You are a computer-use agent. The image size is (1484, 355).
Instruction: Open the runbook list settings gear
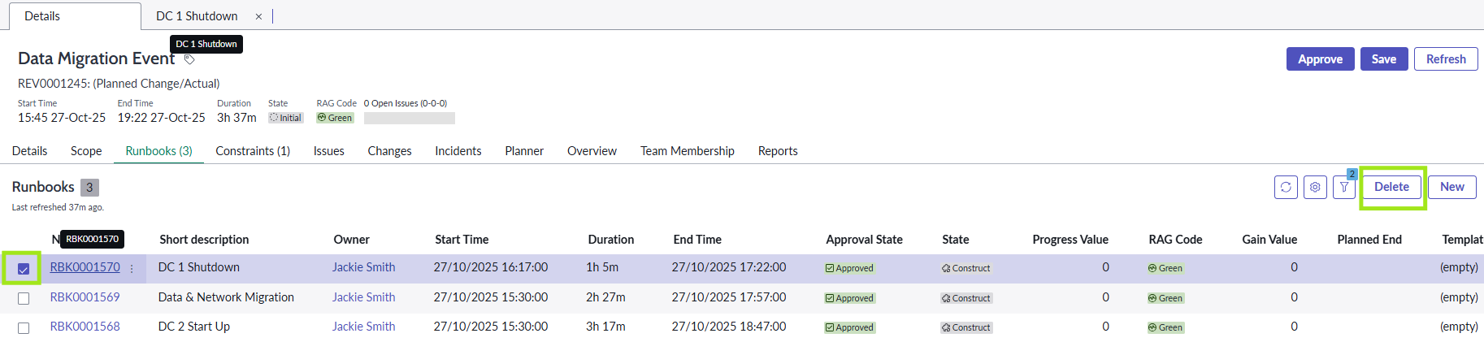1315,187
